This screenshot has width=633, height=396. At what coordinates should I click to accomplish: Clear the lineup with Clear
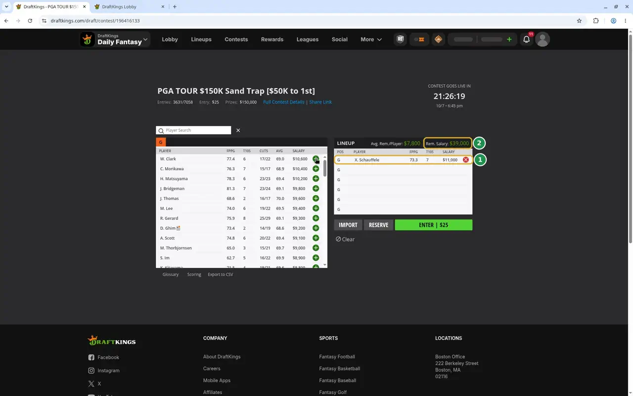[x=345, y=239]
